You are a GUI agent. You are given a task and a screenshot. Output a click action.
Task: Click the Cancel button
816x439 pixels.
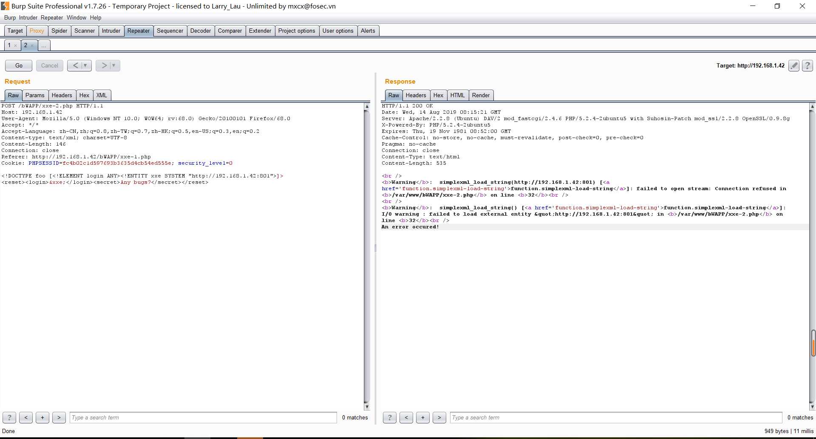point(50,65)
